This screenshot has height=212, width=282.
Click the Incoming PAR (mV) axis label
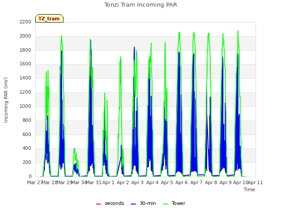point(6,100)
